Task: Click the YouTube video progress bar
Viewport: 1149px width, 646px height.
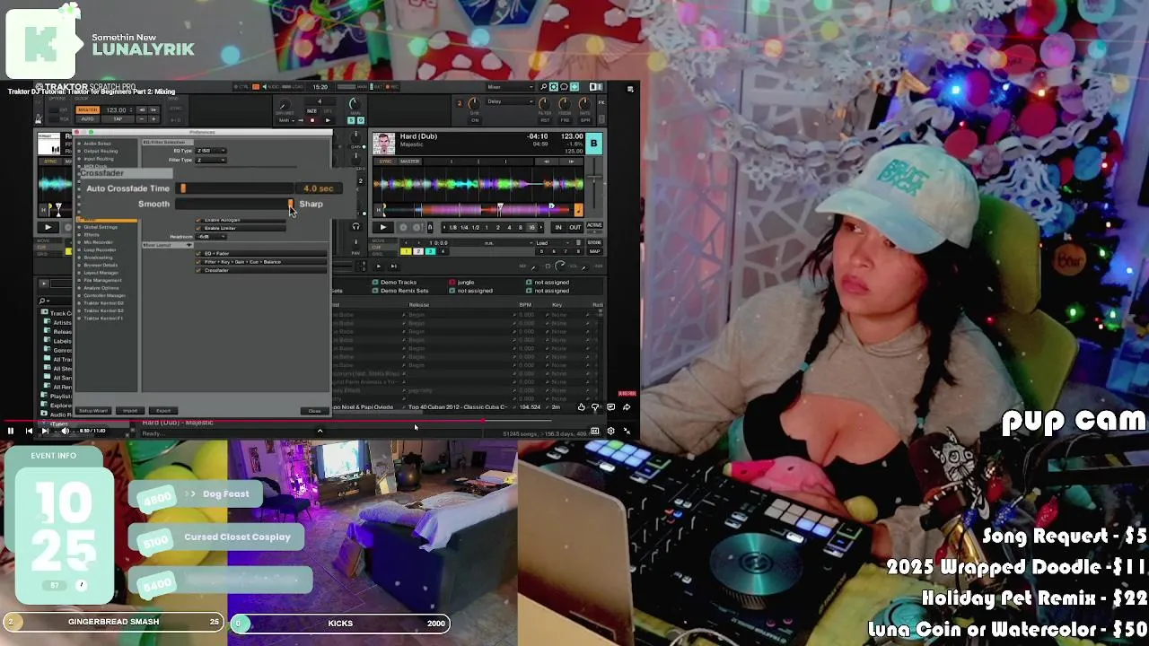Action: [x=320, y=420]
